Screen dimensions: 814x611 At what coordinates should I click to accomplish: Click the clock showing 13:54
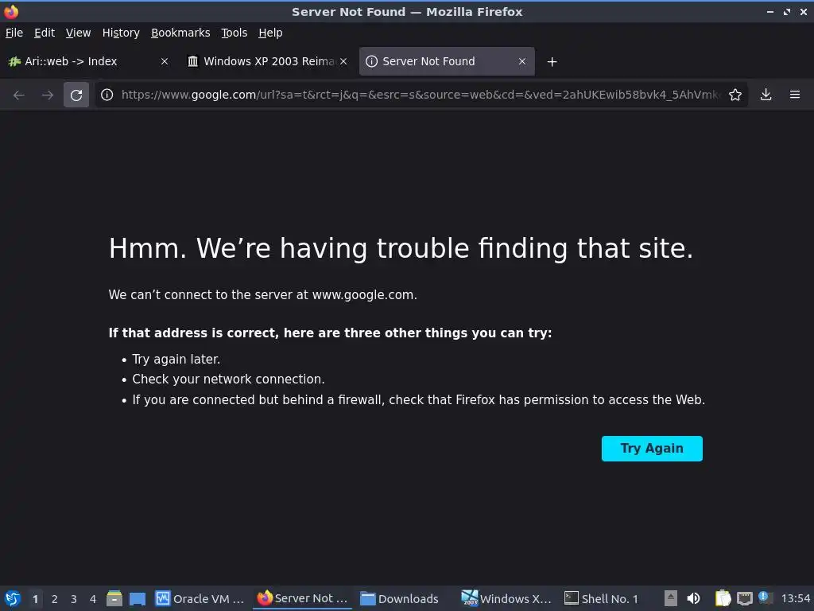click(x=796, y=598)
